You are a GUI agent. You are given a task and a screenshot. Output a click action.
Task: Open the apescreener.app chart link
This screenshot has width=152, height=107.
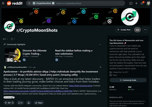click(x=38, y=91)
